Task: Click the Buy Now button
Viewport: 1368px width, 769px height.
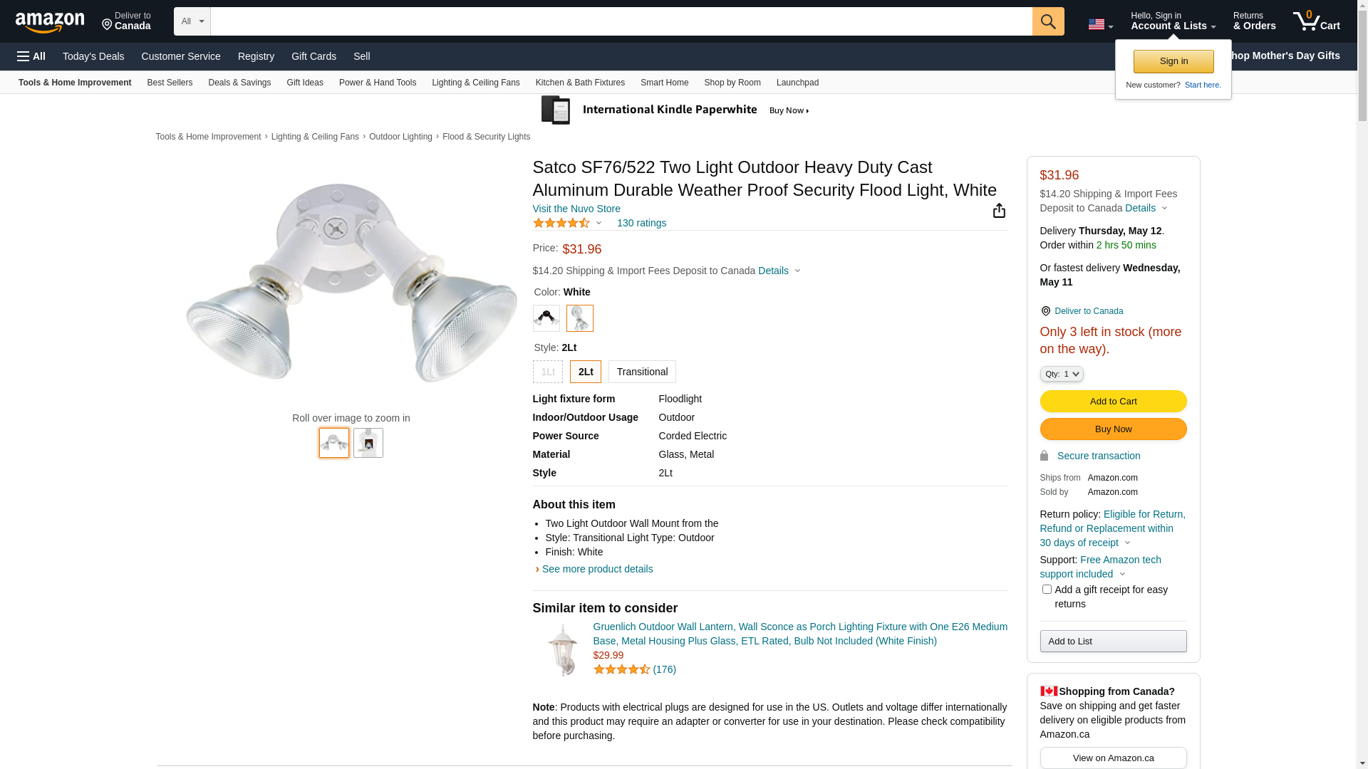Action: [x=1113, y=429]
